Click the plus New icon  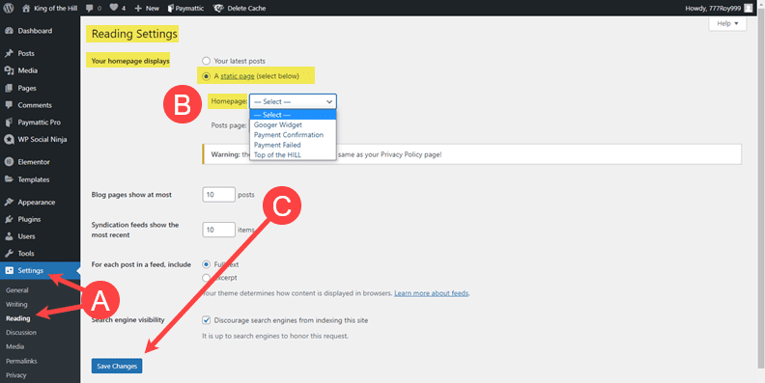click(x=138, y=9)
